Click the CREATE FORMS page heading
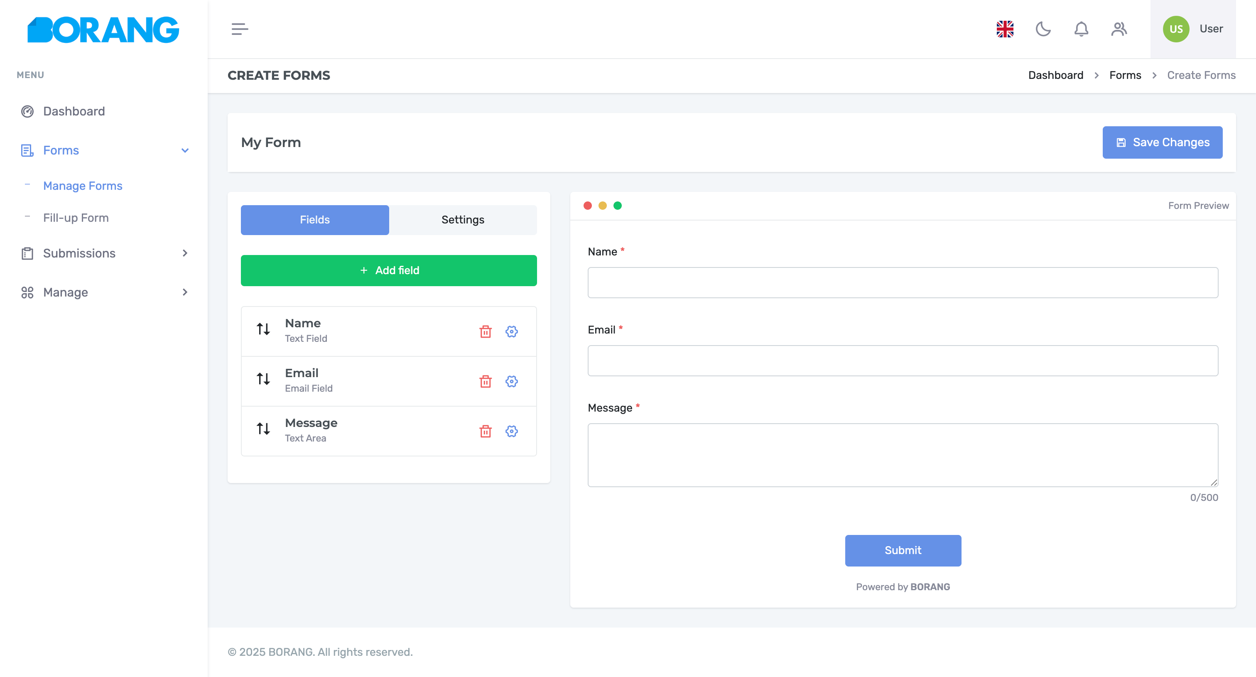 tap(279, 76)
